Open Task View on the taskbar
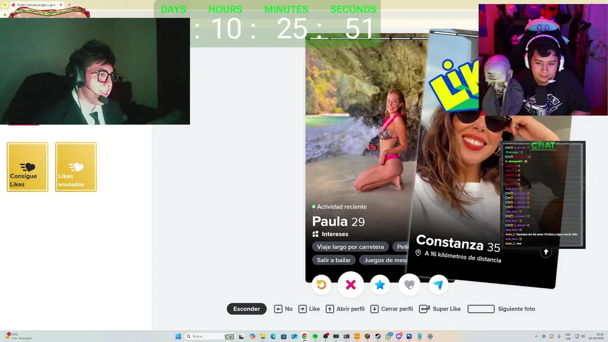 pyautogui.click(x=242, y=336)
